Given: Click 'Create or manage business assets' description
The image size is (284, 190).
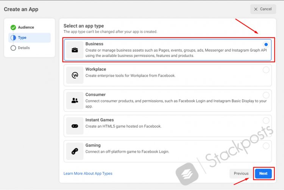Looking at the screenshot, I should pyautogui.click(x=176, y=53).
